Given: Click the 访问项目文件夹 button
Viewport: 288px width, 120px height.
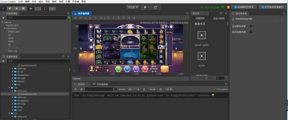Looking at the screenshot, I should [244, 7].
